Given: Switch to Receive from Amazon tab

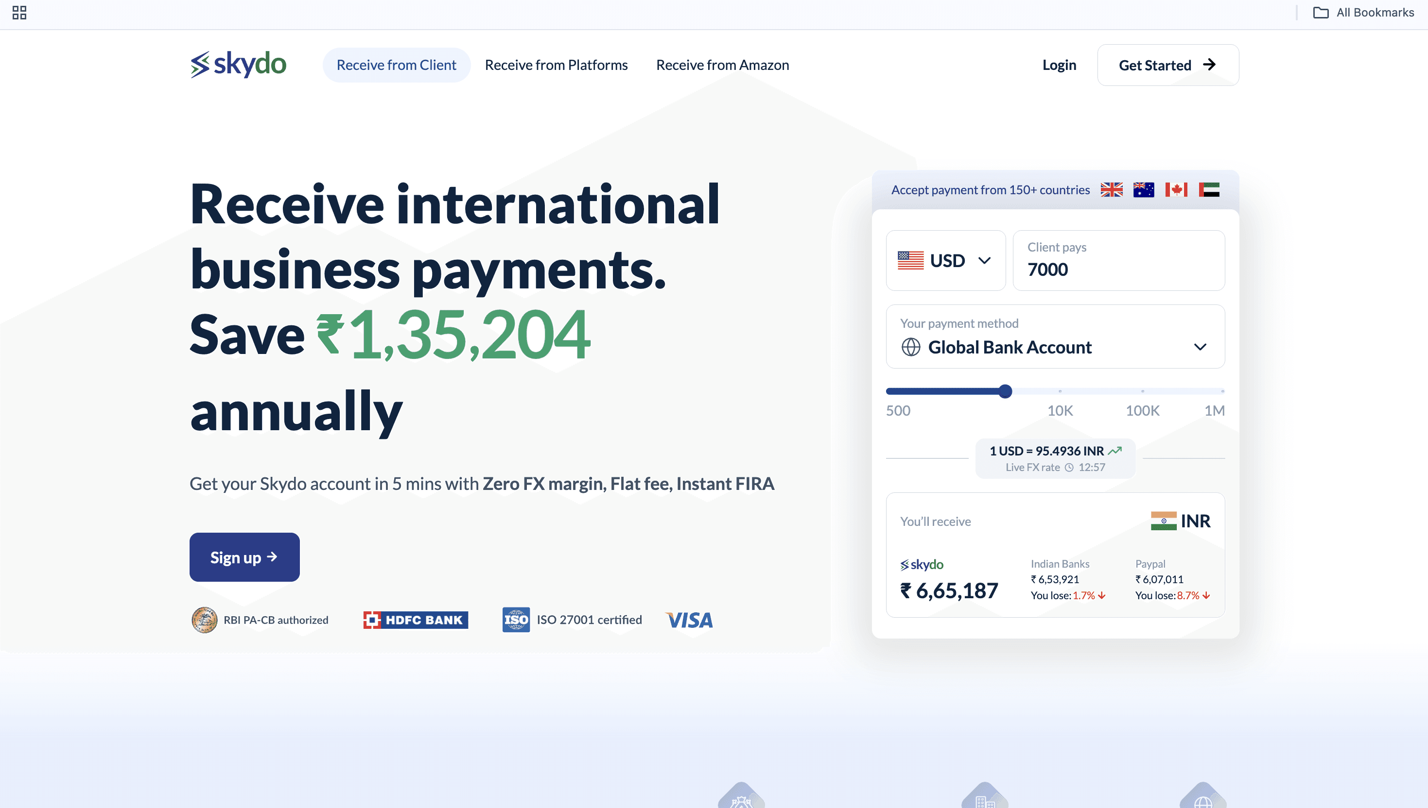Looking at the screenshot, I should [723, 65].
